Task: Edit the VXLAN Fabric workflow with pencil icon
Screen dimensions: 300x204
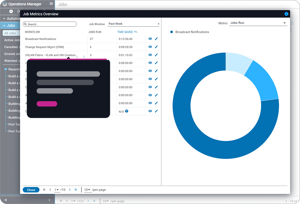Action: point(156,55)
